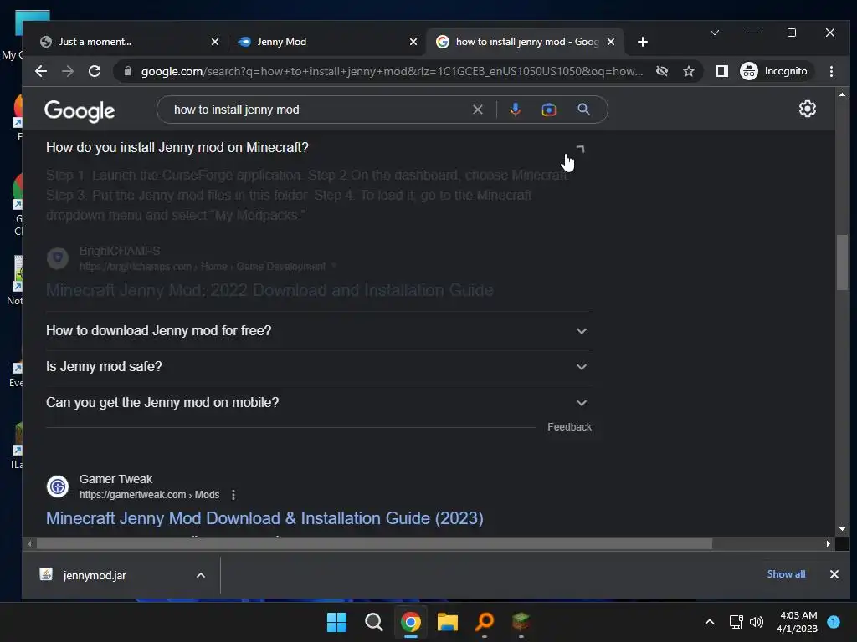This screenshot has width=857, height=642.
Task: Click the volume speaker tray icon
Action: [757, 622]
